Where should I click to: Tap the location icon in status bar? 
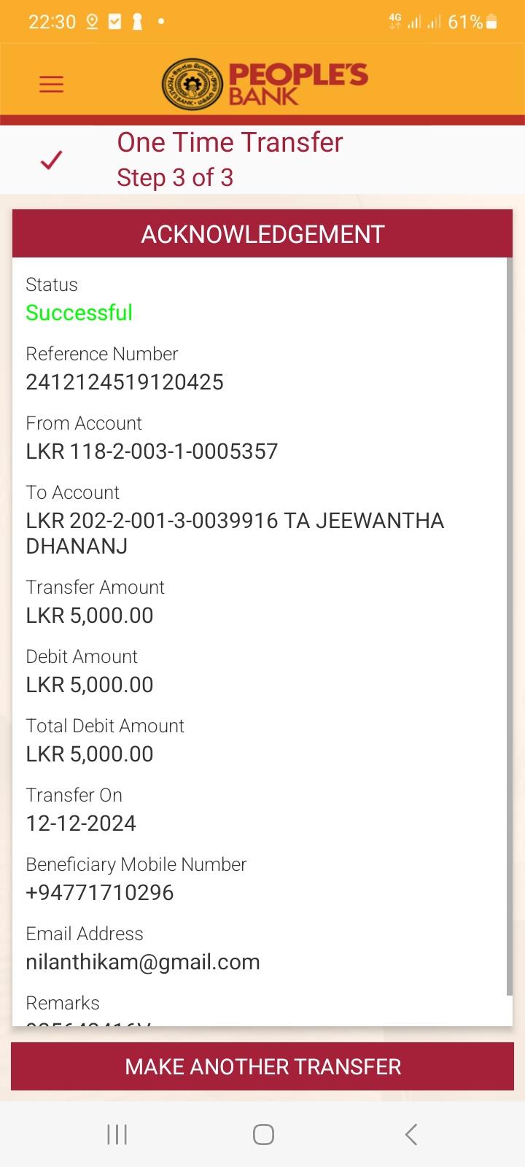92,22
